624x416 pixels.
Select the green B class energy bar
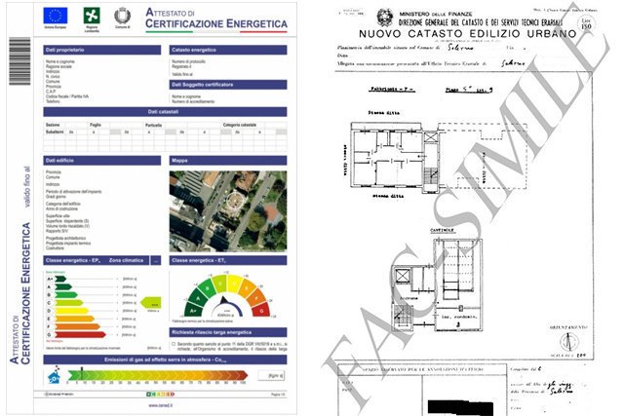point(66,294)
